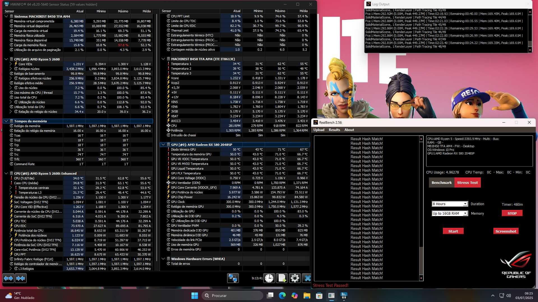Open File Explorer folder icon on taskbar
The height and width of the screenshot is (302, 538).
pos(307,296)
